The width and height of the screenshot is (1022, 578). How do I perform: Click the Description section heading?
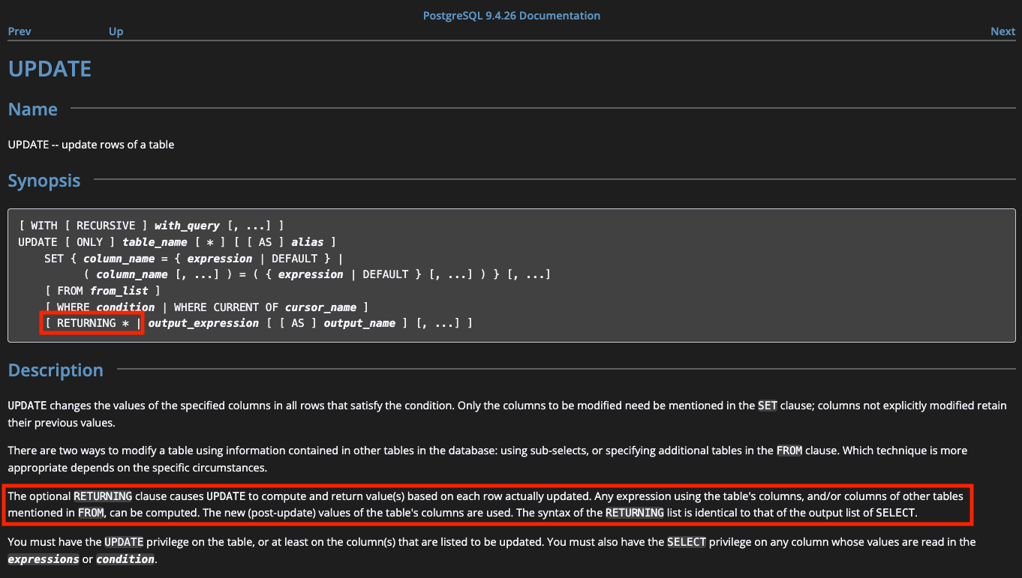(x=56, y=370)
